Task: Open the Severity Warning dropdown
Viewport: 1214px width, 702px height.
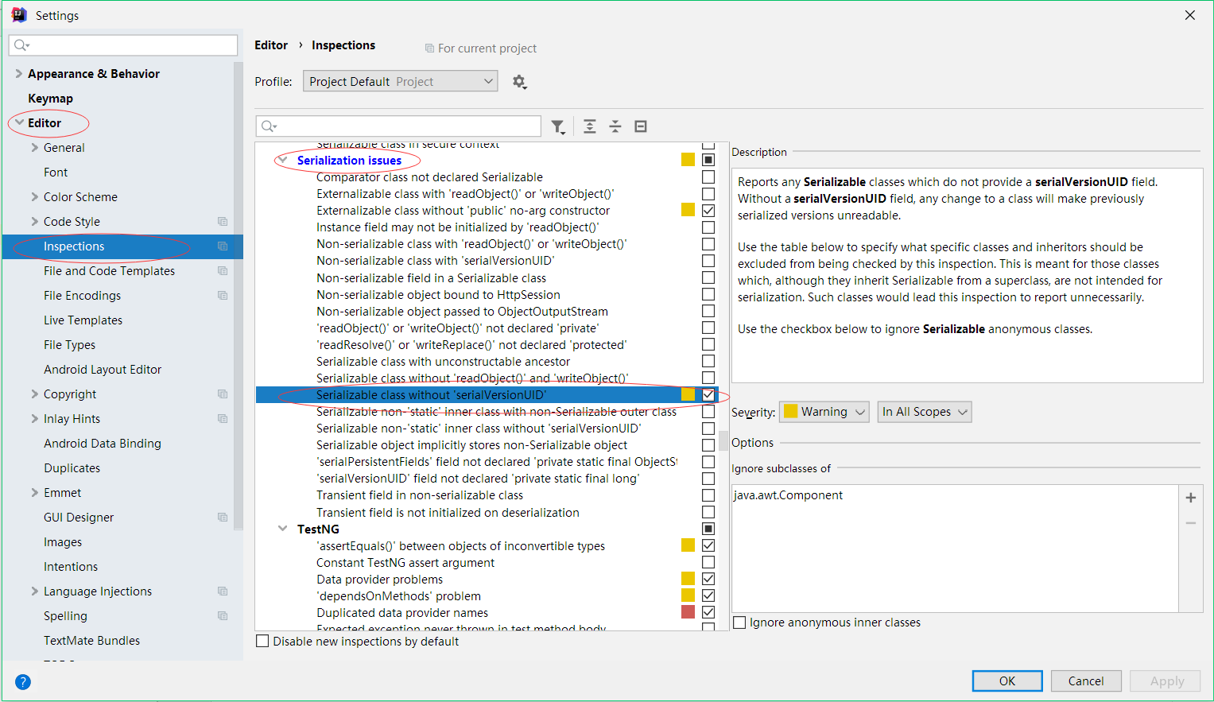Action: 824,412
